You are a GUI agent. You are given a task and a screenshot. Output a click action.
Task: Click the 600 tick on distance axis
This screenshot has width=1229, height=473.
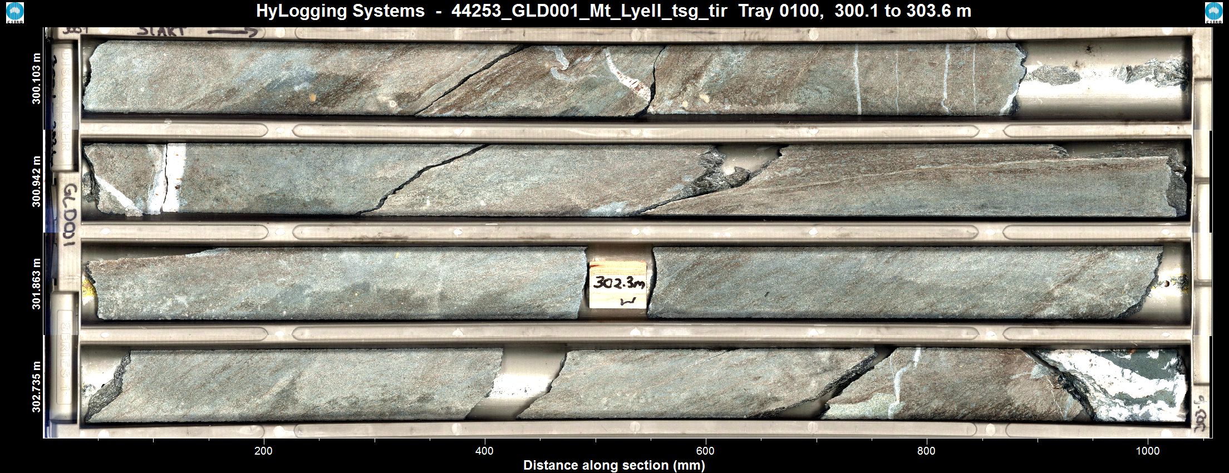pyautogui.click(x=705, y=451)
